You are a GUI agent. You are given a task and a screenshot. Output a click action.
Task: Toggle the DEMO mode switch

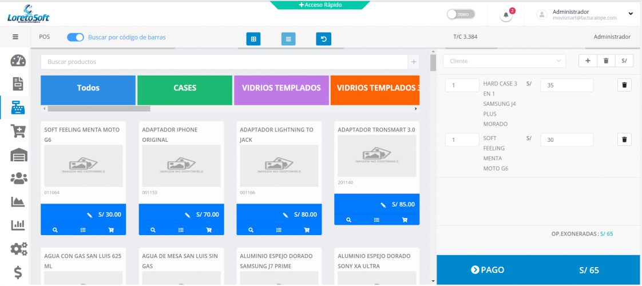click(461, 15)
